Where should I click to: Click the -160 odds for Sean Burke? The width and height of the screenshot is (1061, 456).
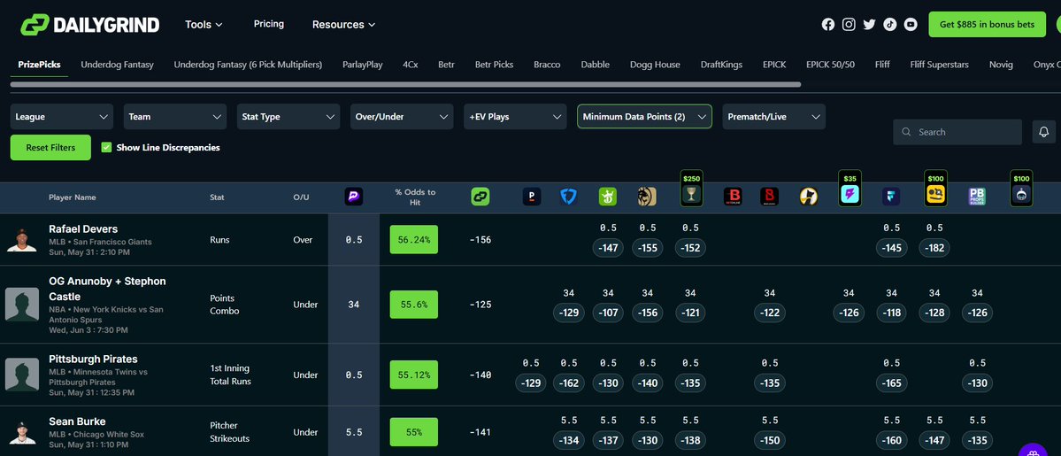(x=891, y=440)
